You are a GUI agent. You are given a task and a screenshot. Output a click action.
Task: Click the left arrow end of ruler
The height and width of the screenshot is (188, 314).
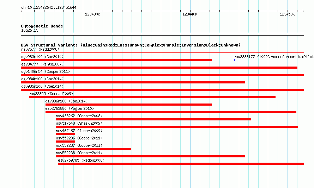pos(22,11)
